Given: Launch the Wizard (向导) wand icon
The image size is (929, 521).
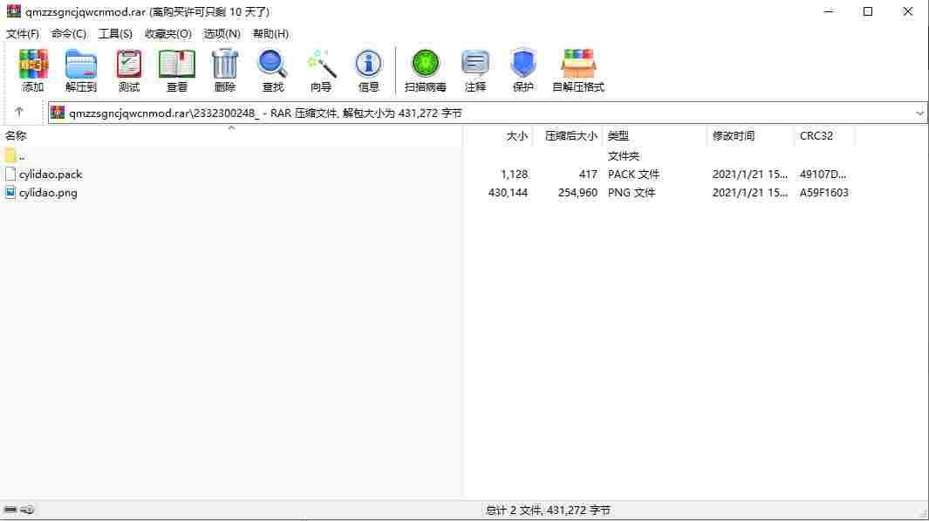Looking at the screenshot, I should point(320,71).
